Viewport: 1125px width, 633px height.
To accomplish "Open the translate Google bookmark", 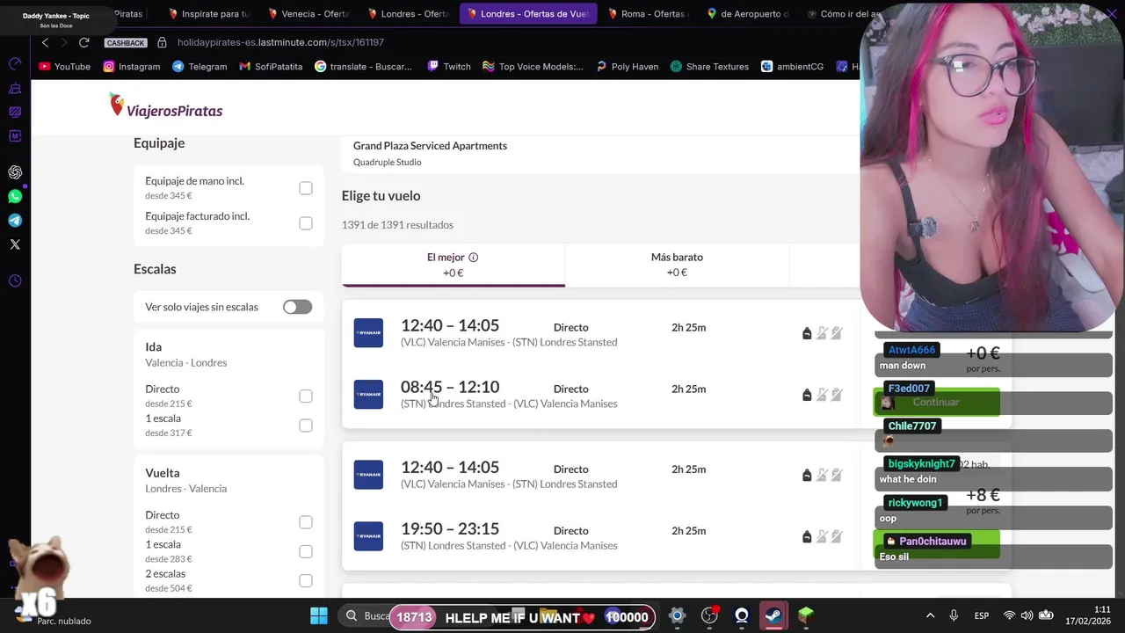I will point(363,66).
